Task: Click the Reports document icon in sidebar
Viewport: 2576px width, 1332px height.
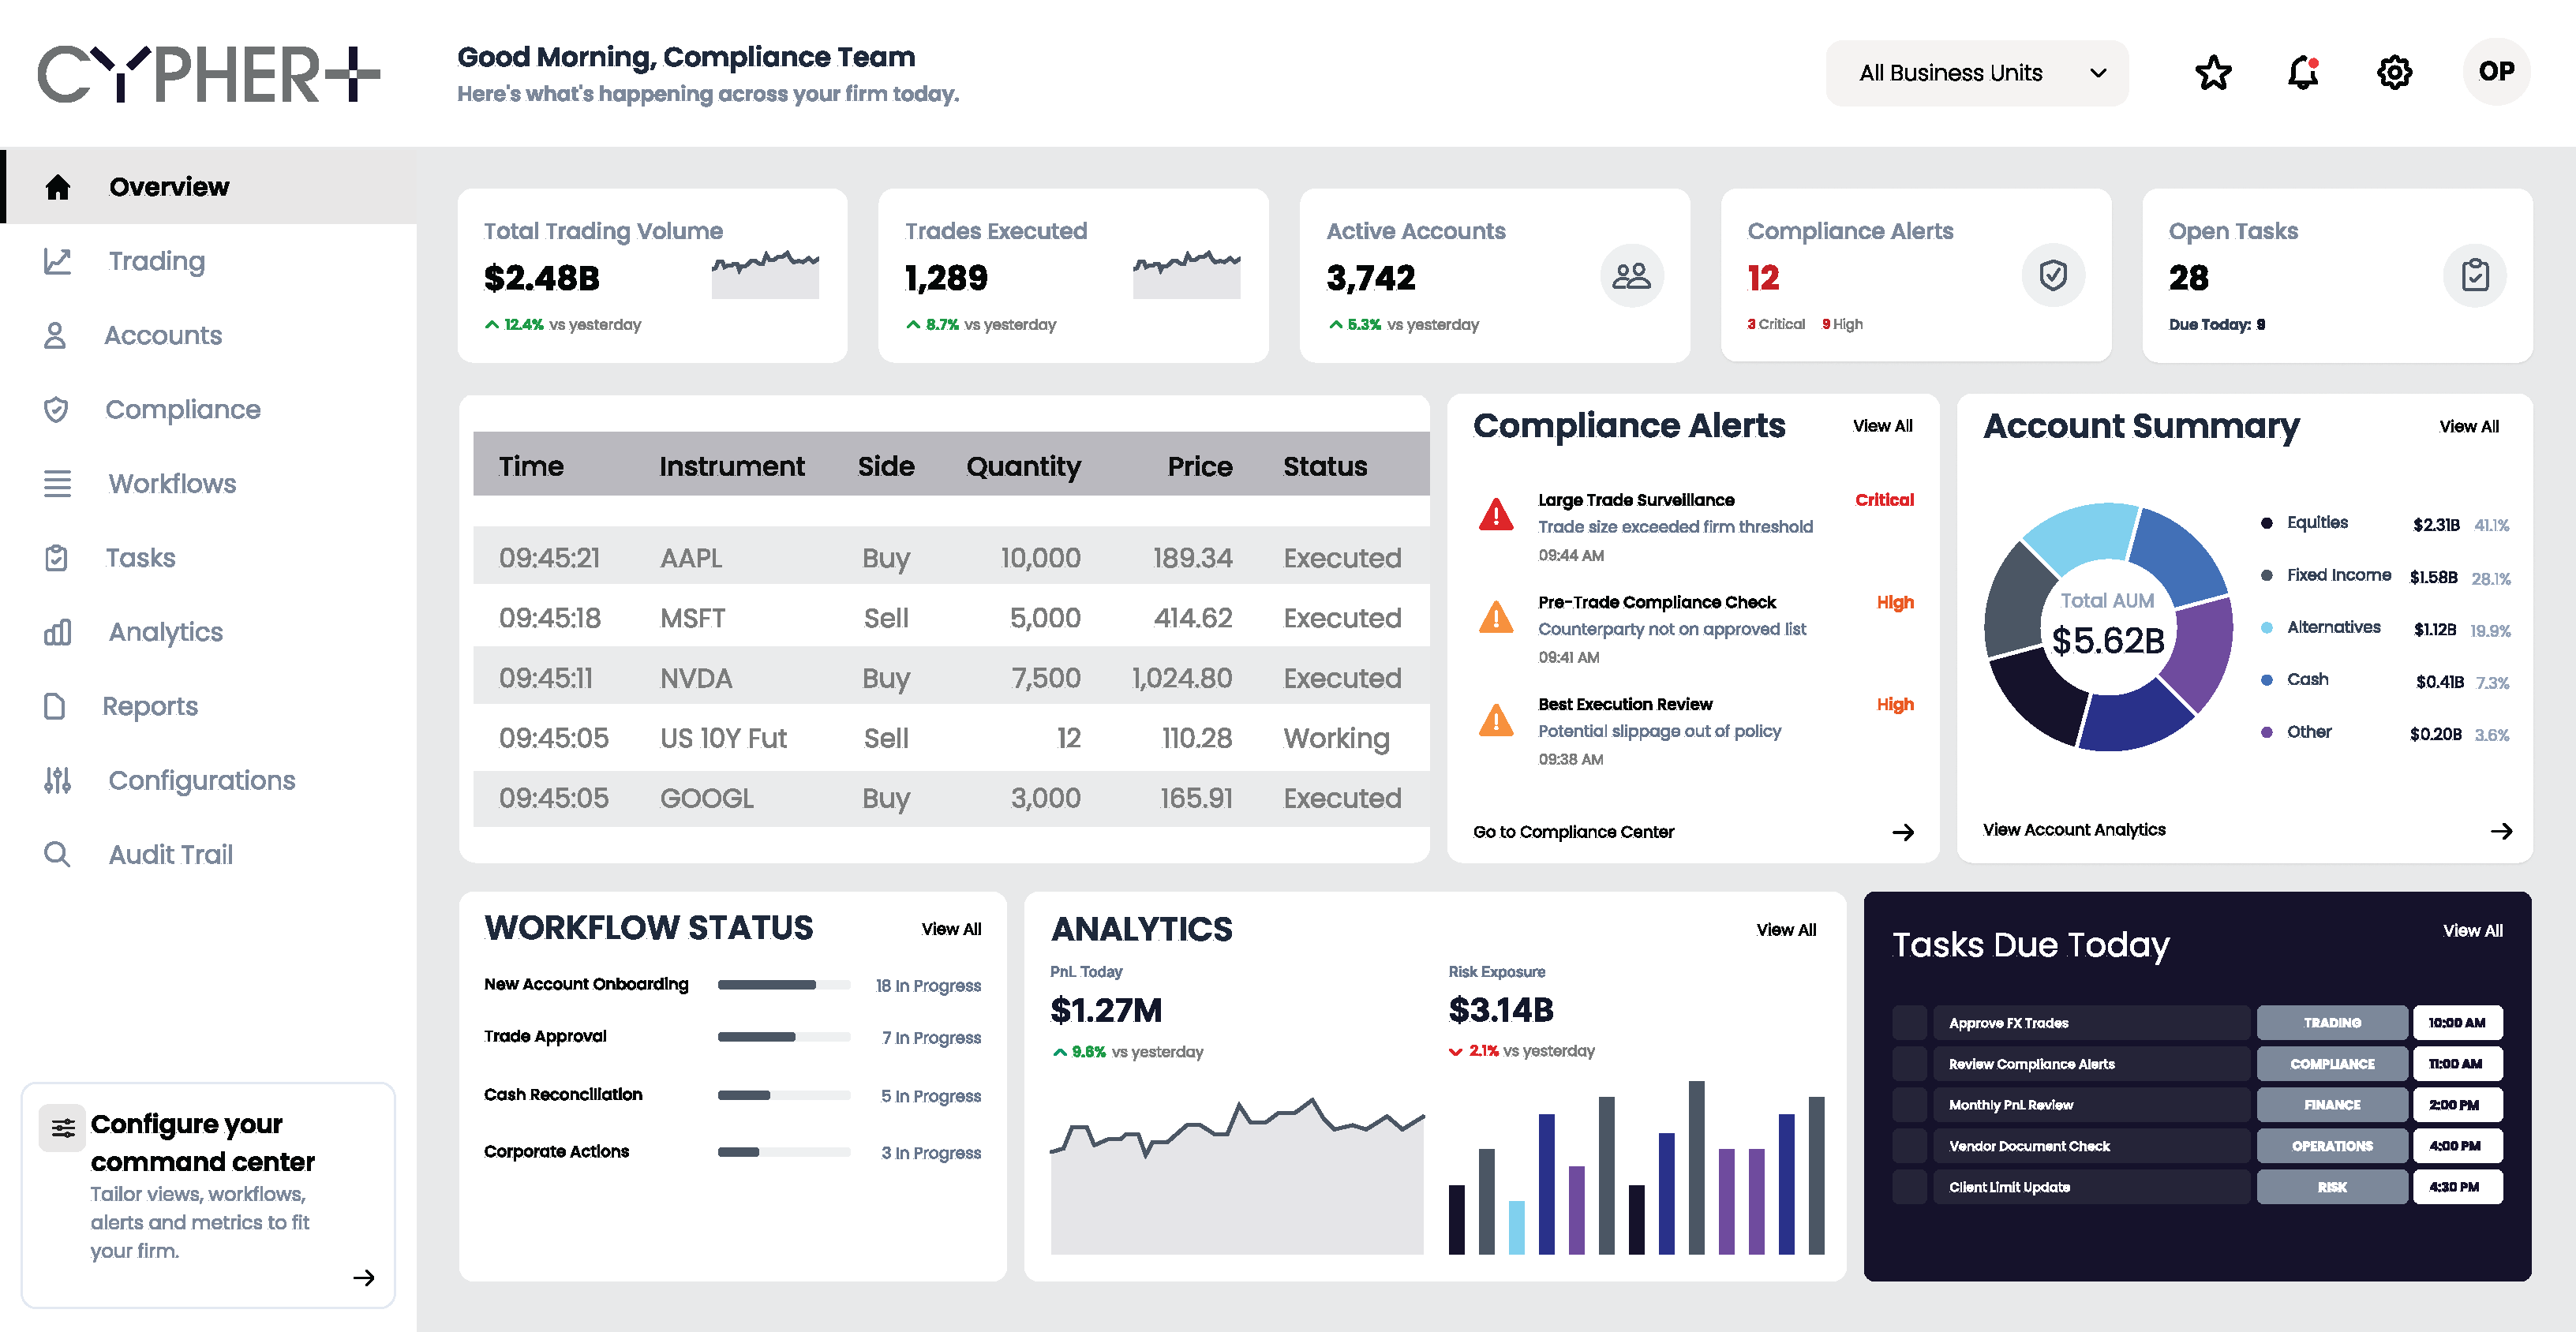Action: [x=54, y=706]
